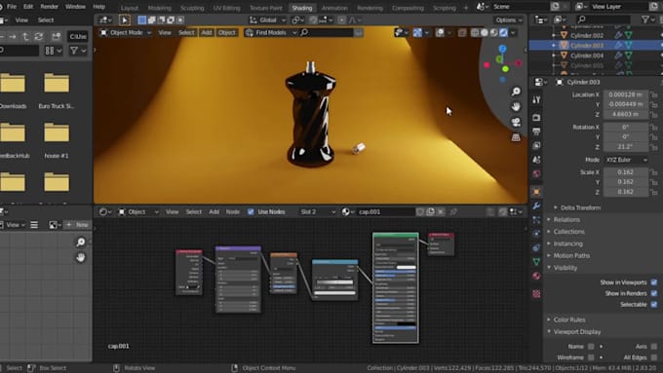Open the Texture properties tab
The width and height of the screenshot is (663, 373).
click(536, 293)
